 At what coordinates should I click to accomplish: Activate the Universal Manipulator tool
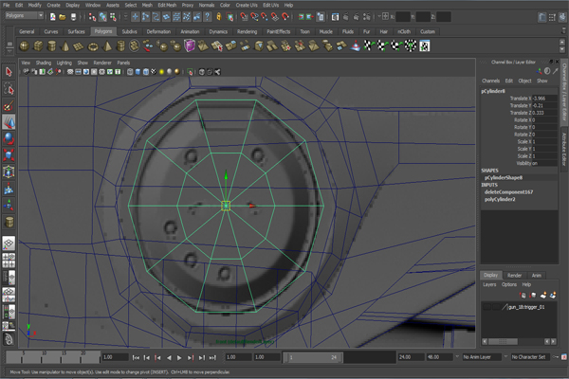click(9, 171)
